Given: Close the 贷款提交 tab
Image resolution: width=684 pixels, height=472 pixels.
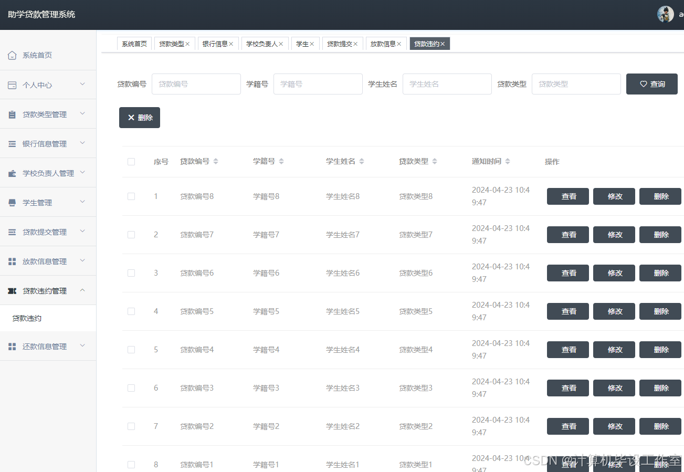Looking at the screenshot, I should coord(355,44).
